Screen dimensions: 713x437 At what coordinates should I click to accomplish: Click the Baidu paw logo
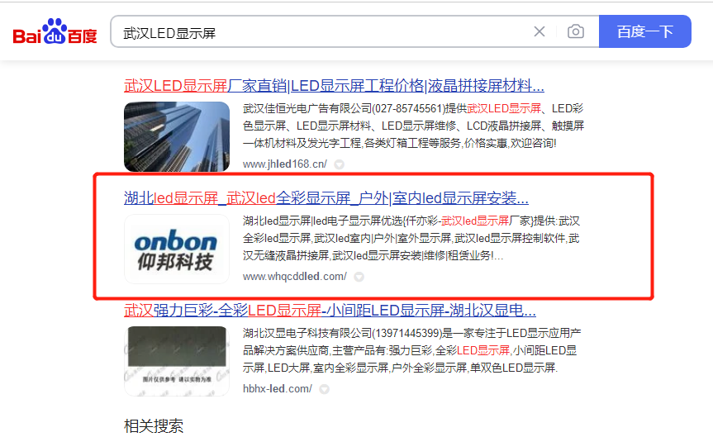click(x=55, y=31)
